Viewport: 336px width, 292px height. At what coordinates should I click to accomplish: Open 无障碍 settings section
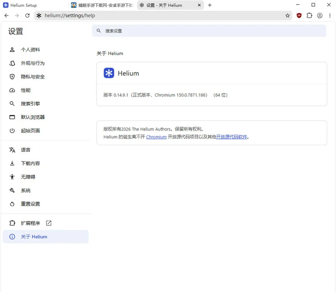(46, 177)
